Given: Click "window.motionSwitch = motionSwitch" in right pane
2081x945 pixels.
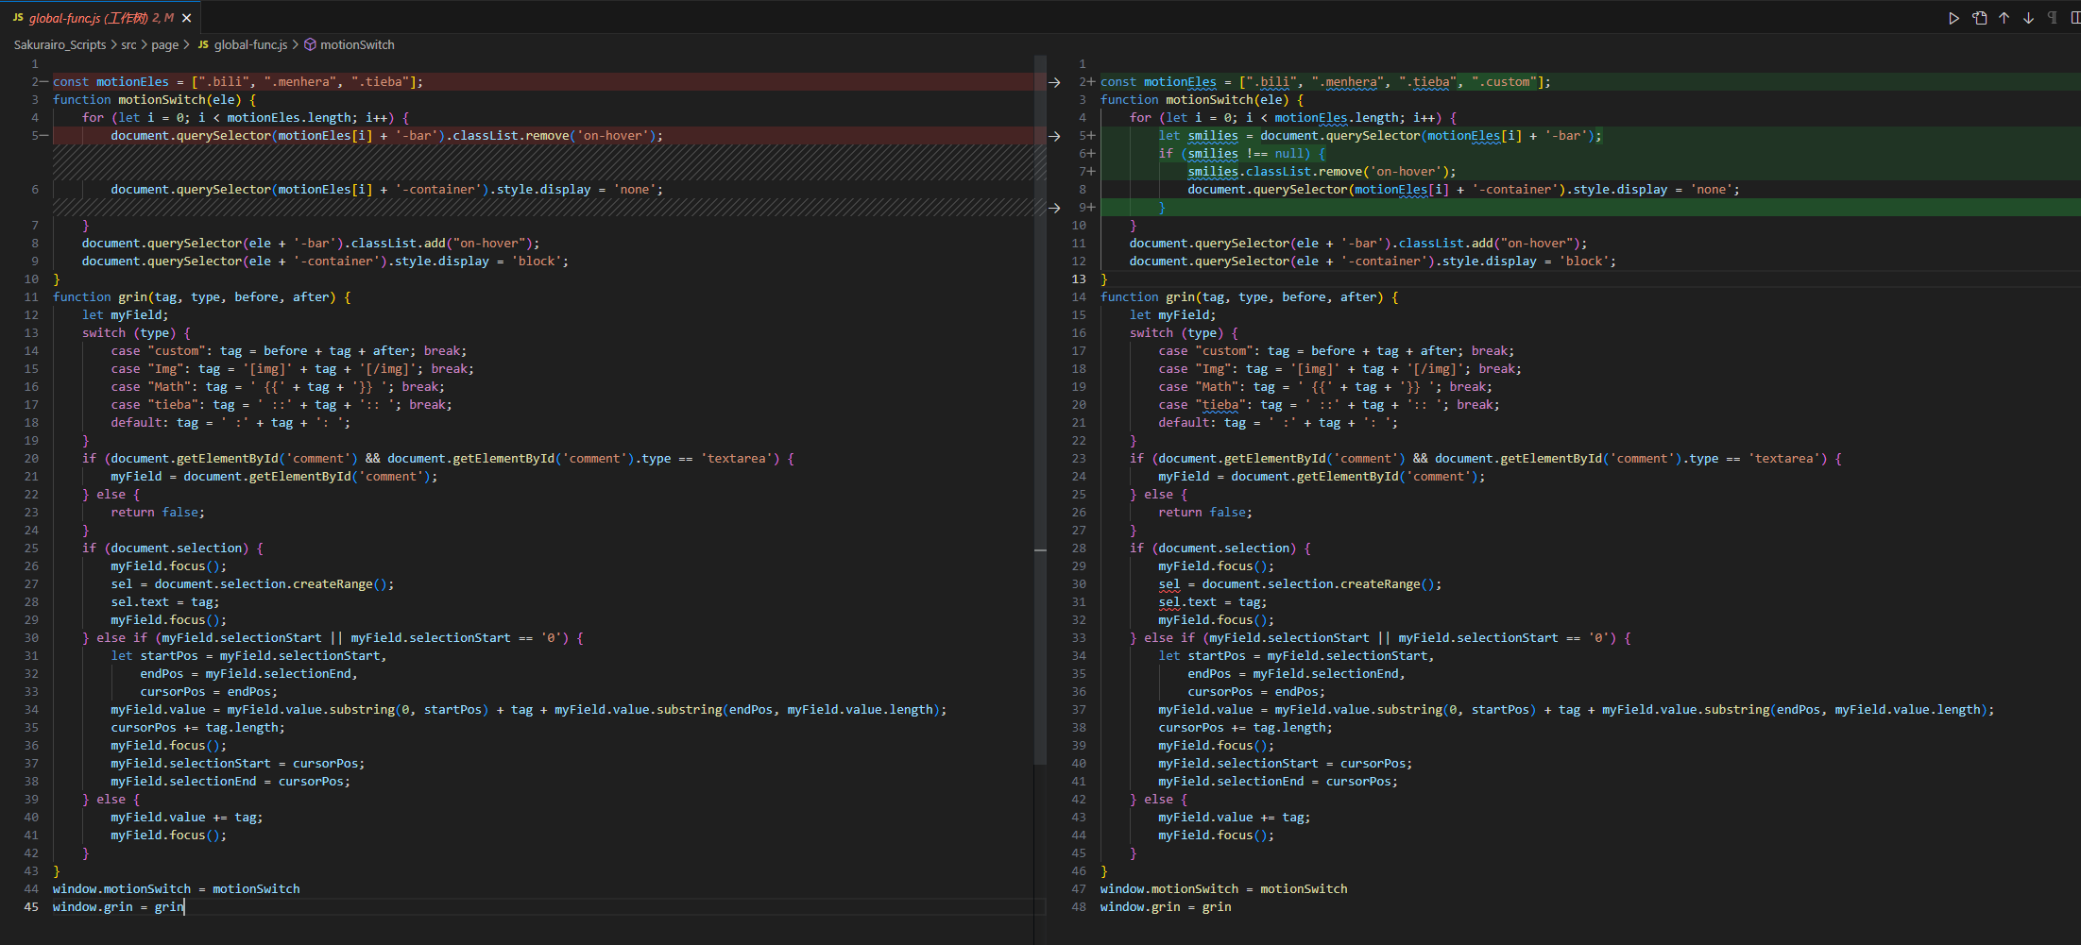Looking at the screenshot, I should click(x=1223, y=889).
